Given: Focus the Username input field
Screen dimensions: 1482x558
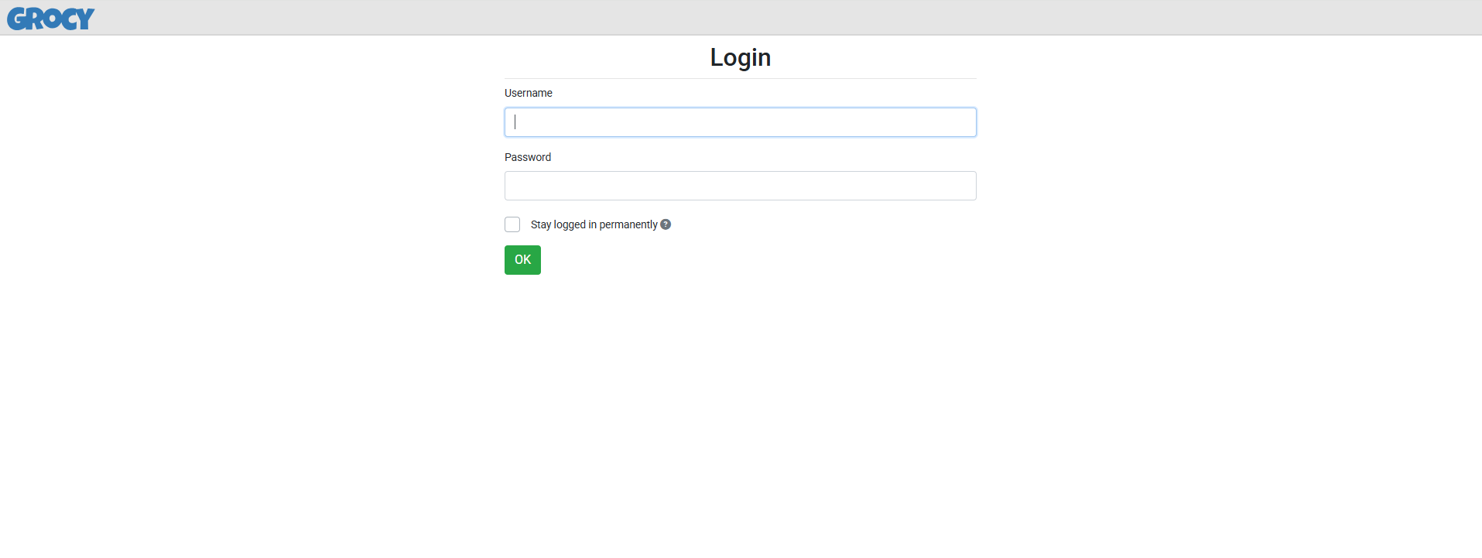Looking at the screenshot, I should pos(741,122).
